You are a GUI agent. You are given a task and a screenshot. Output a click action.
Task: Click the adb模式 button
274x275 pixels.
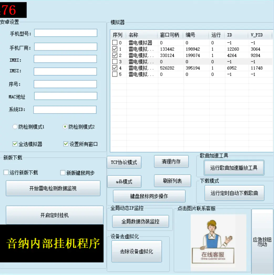(x=124, y=182)
